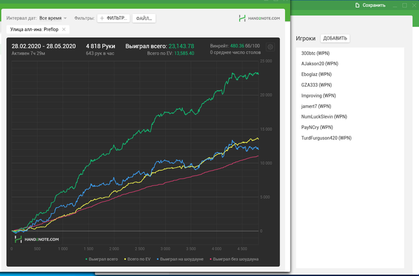Select player AJakson20 (WPN)
The height and width of the screenshot is (276, 419).
tap(320, 63)
